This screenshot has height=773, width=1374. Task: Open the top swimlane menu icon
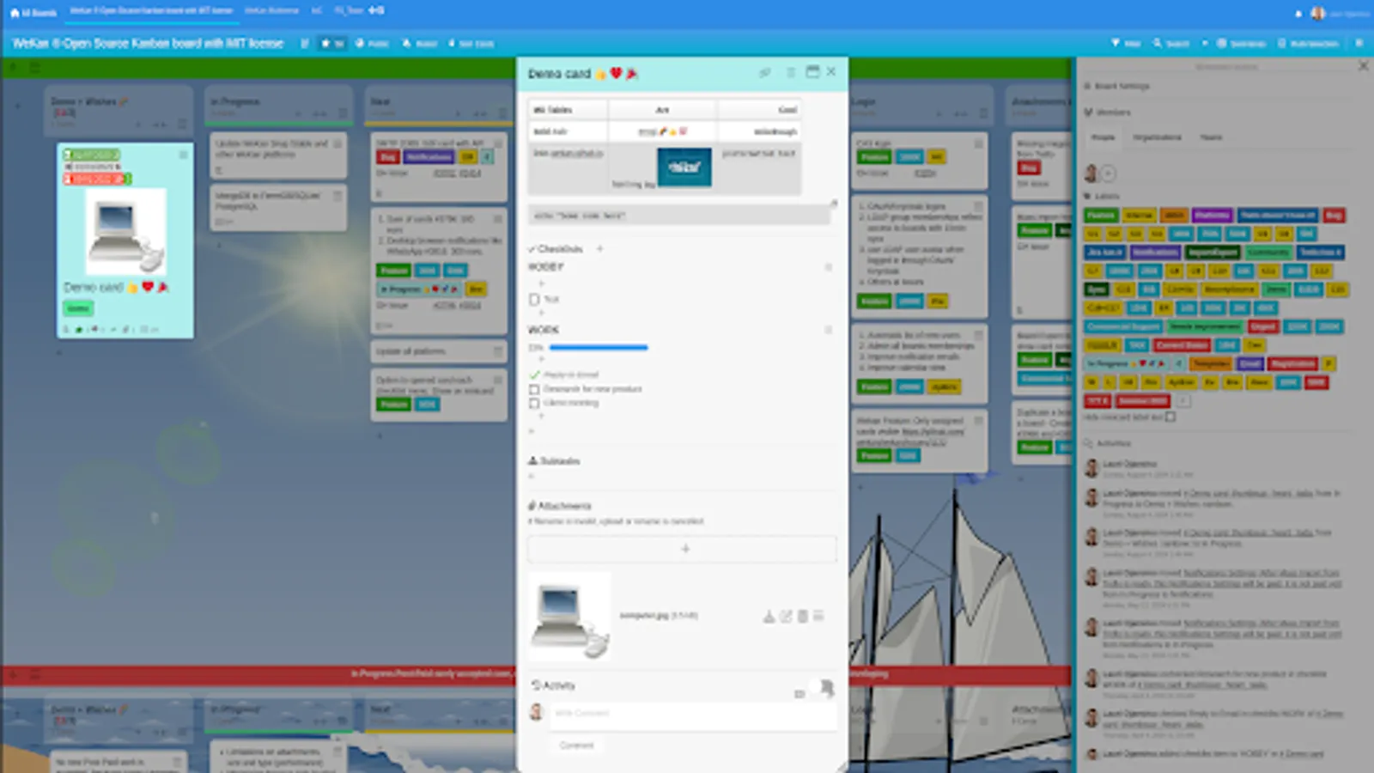click(x=35, y=67)
